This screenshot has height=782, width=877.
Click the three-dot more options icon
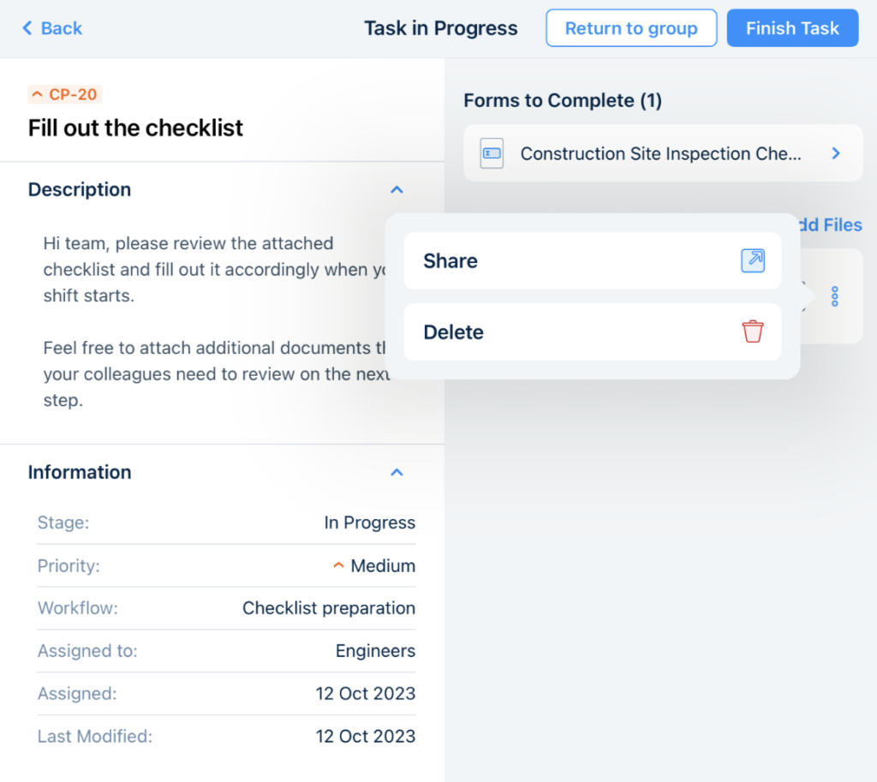(x=835, y=296)
